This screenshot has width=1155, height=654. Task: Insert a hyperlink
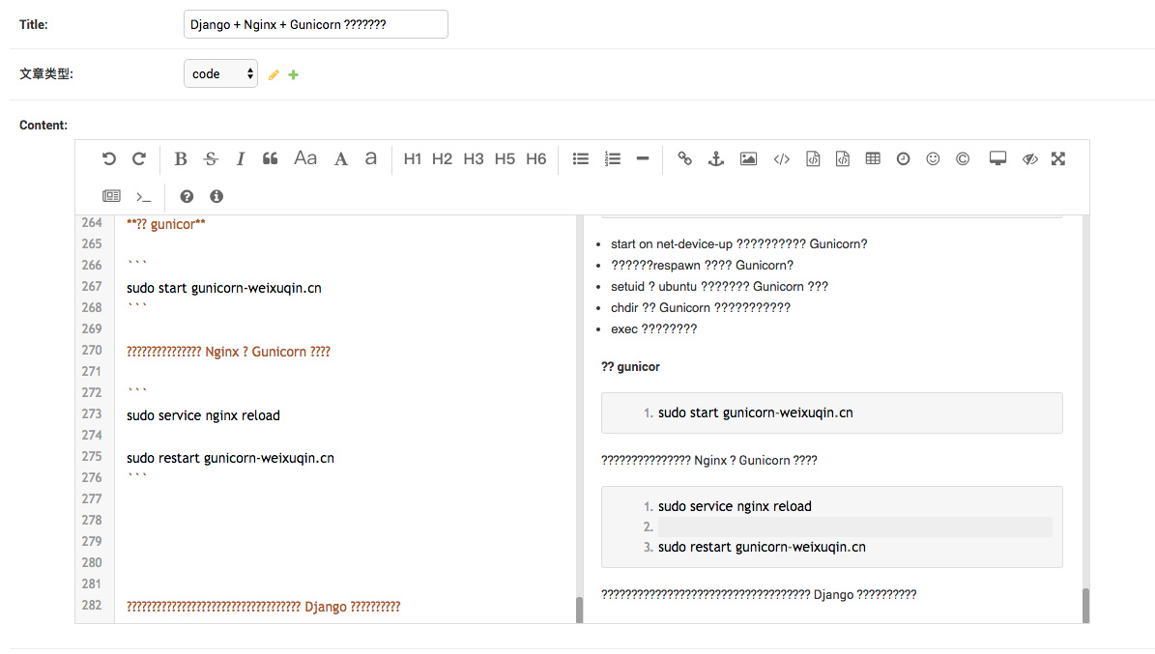(685, 159)
